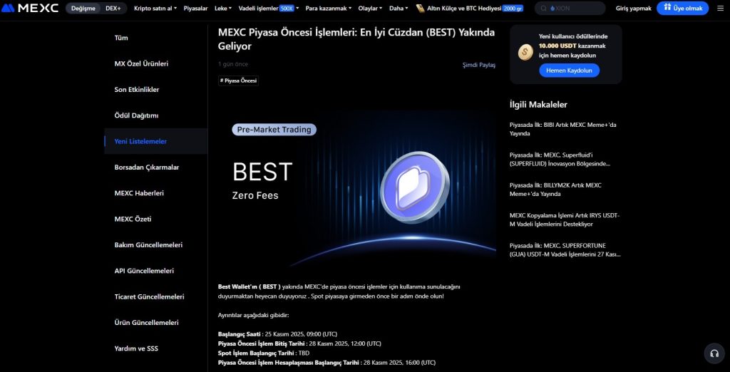Click the gold coin reward icon
Image resolution: width=730 pixels, height=372 pixels.
(525, 51)
